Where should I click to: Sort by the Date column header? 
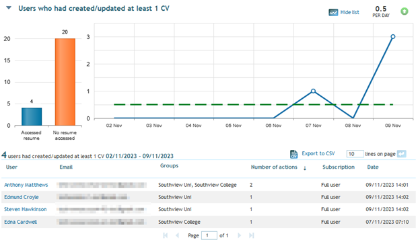coord(373,167)
